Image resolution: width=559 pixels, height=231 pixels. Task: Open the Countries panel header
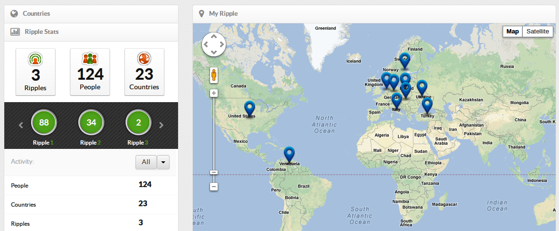tap(91, 14)
